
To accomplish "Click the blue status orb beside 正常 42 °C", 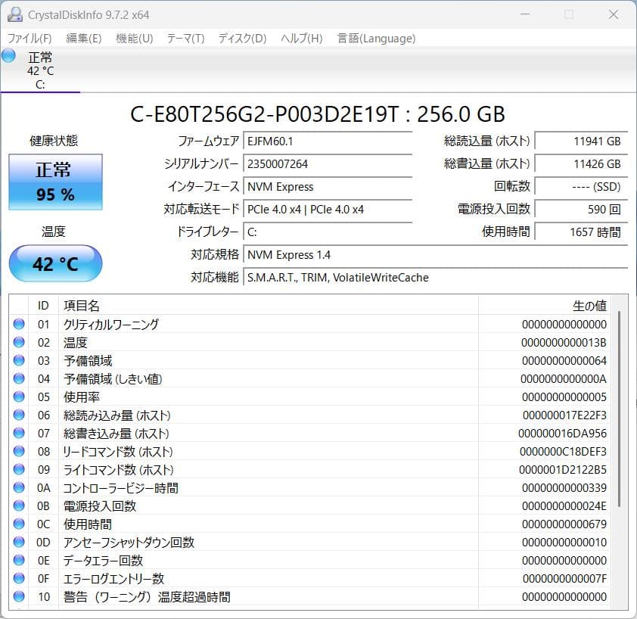I will point(8,56).
